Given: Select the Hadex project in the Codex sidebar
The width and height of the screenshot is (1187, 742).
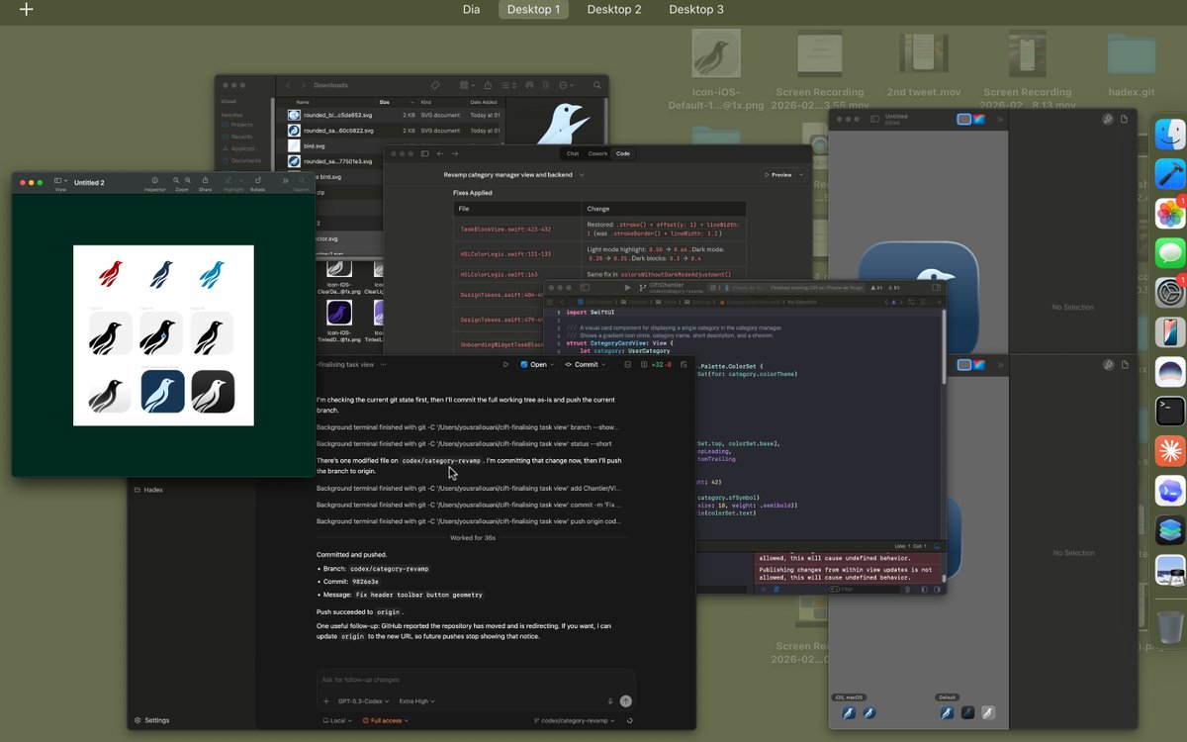Looking at the screenshot, I should pos(148,490).
